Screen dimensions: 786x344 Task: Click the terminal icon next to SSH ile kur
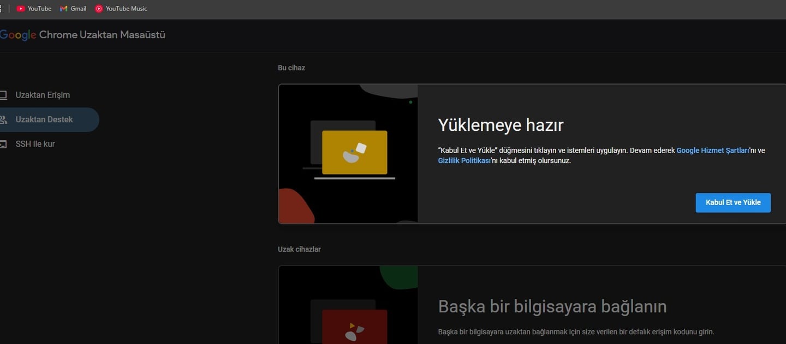[3, 144]
